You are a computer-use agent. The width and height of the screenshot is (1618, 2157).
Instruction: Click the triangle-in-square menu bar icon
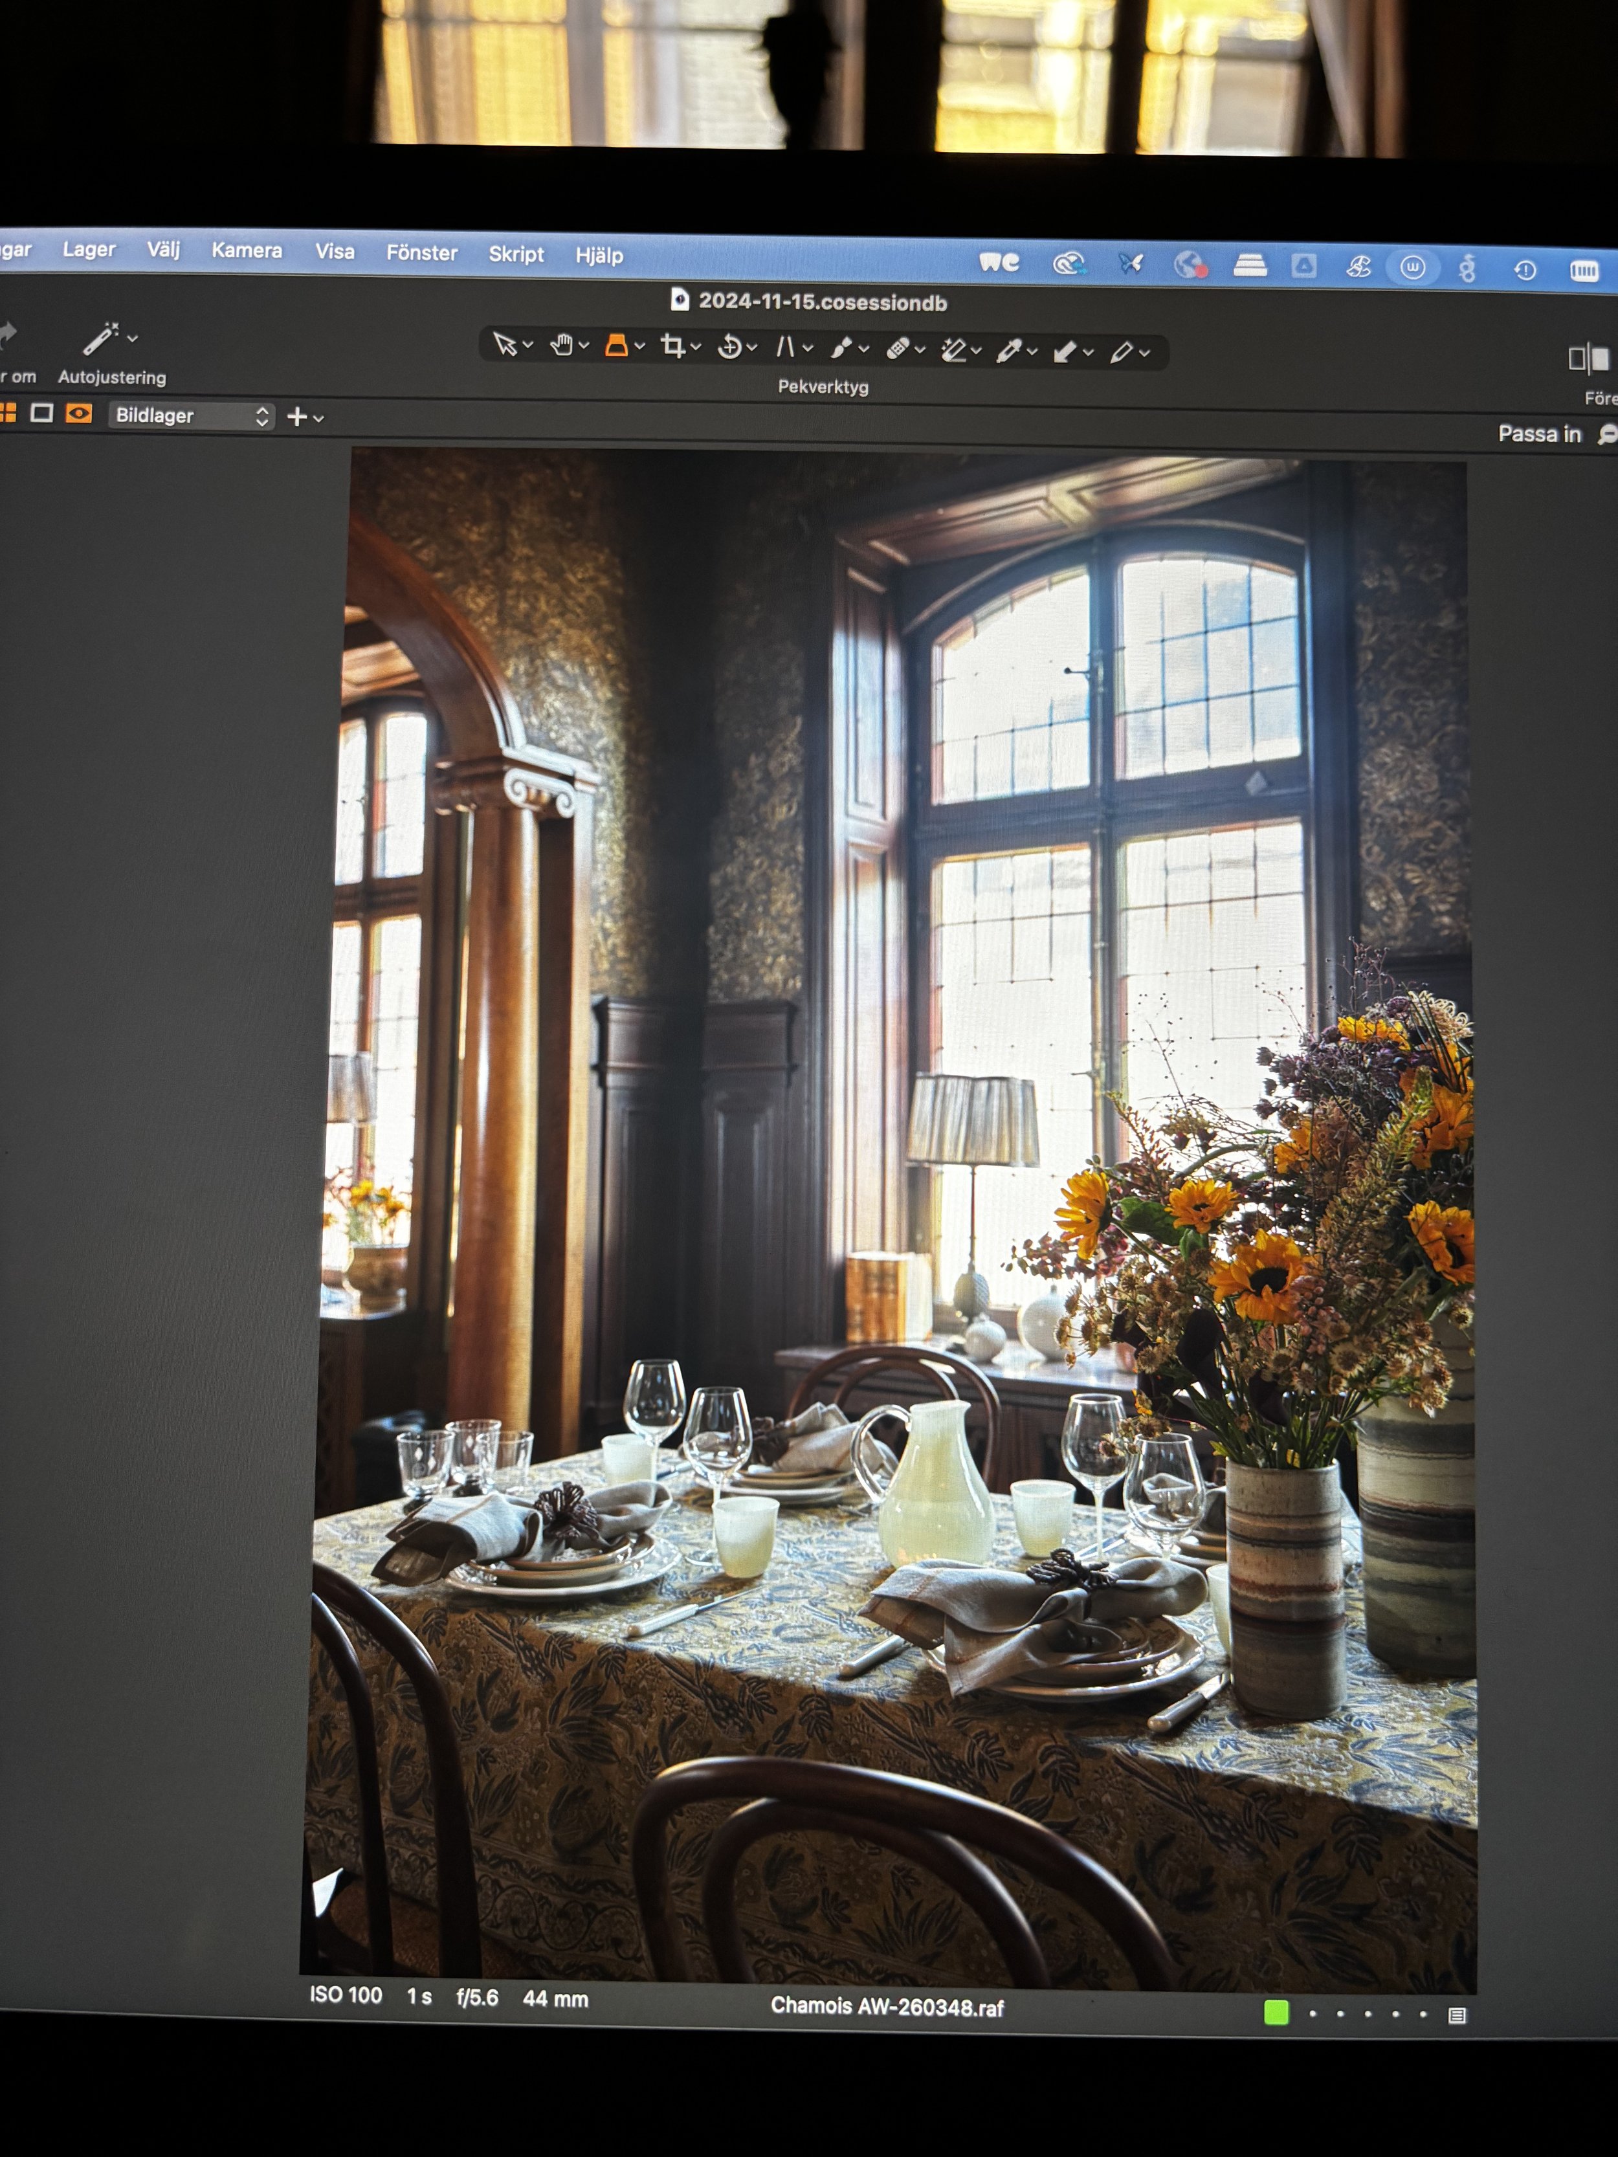coord(1304,265)
